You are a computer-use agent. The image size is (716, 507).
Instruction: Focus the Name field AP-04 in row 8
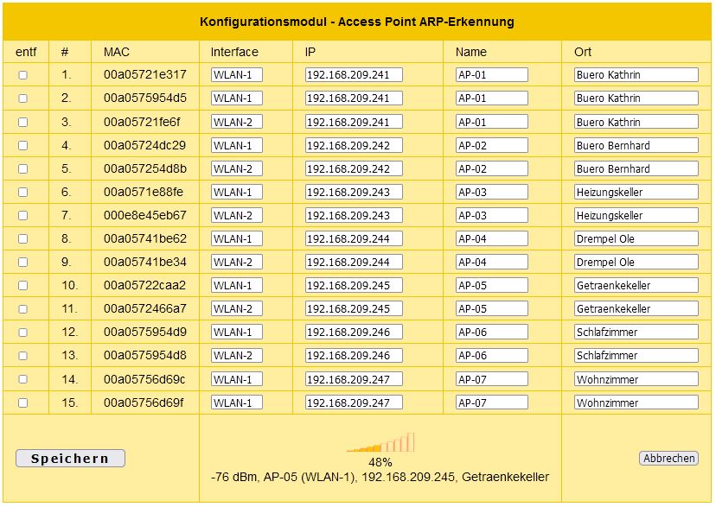point(492,238)
